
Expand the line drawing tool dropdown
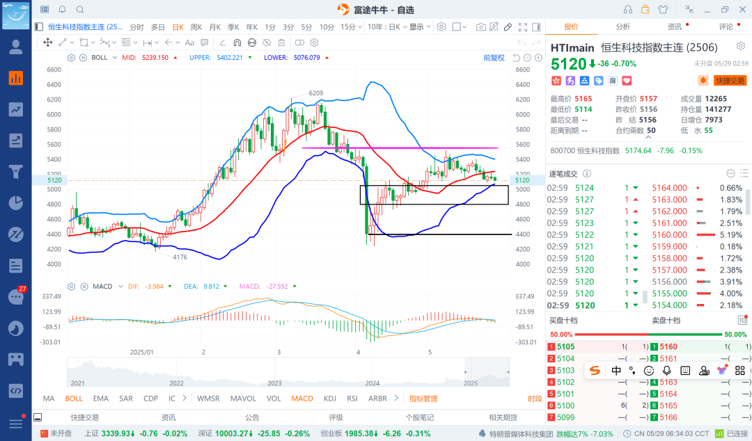72,42
